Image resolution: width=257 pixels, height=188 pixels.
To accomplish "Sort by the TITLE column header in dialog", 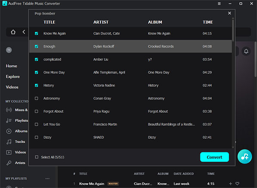I will pyautogui.click(x=49, y=22).
